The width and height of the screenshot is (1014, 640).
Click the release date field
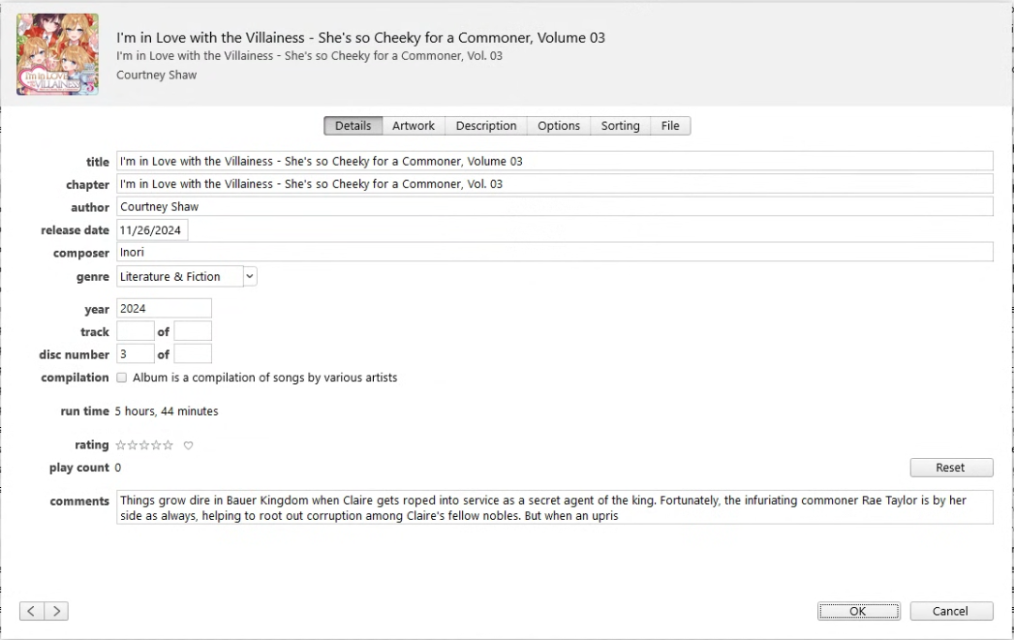[x=152, y=230]
